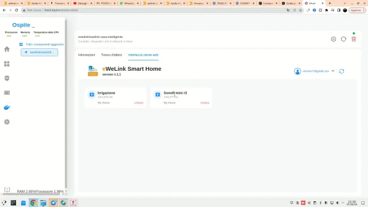The height and width of the screenshot is (207, 368).
Task: Click the browser share icon
Action: (x=294, y=10)
